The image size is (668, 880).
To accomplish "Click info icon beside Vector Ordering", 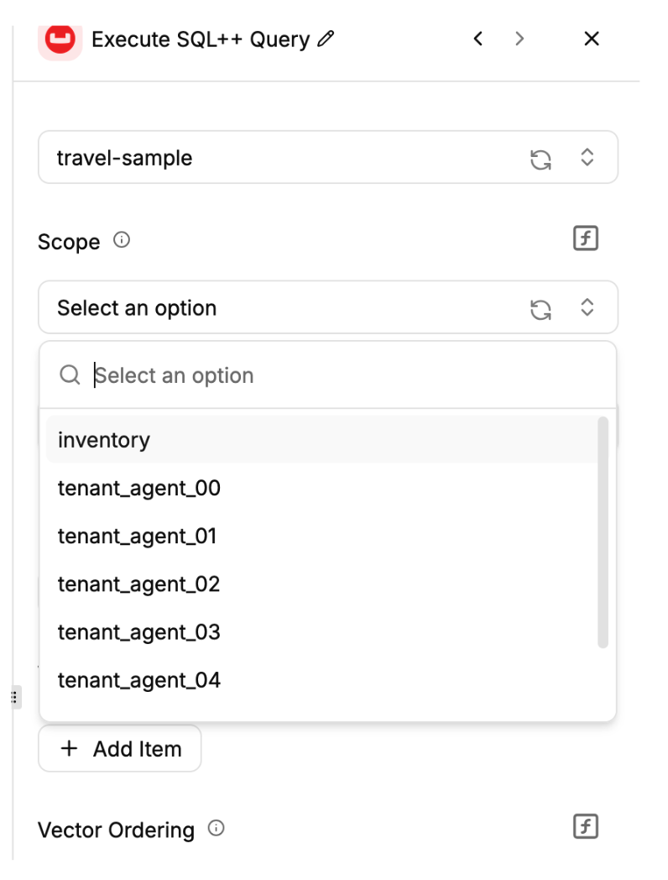I will pos(216,829).
